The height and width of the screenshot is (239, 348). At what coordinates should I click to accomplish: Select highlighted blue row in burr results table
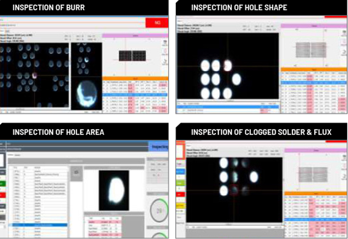click(x=135, y=95)
